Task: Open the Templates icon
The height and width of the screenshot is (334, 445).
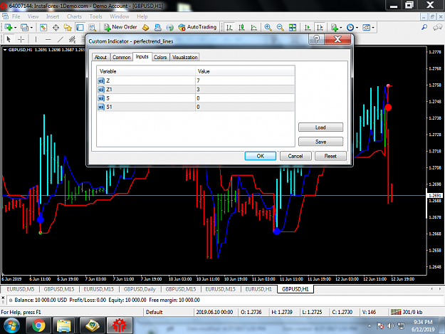Action: point(367,28)
